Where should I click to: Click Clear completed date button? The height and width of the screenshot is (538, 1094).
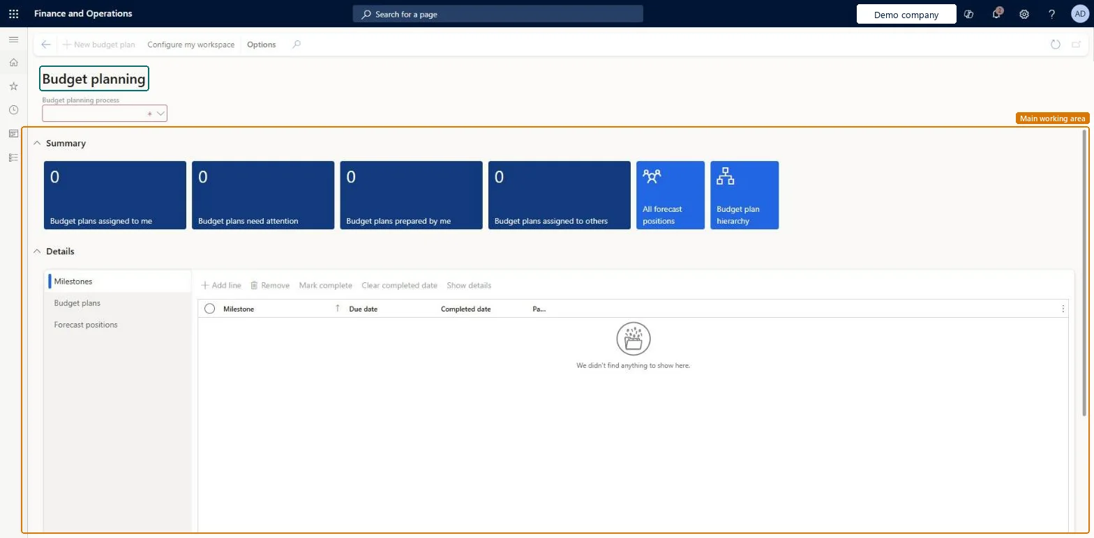(399, 285)
